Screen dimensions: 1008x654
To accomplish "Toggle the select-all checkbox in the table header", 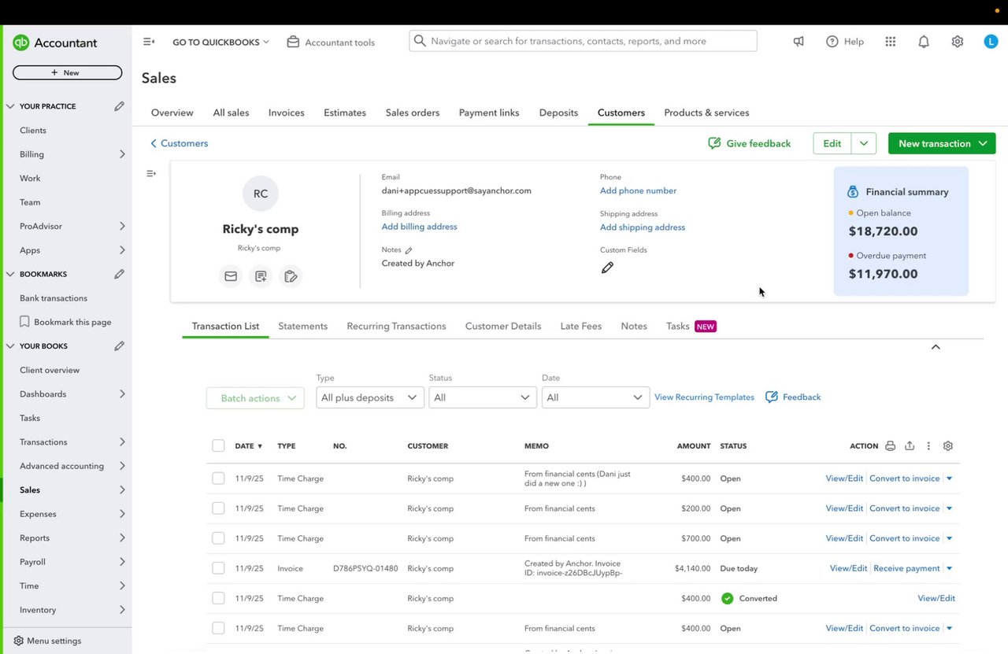I will [218, 446].
